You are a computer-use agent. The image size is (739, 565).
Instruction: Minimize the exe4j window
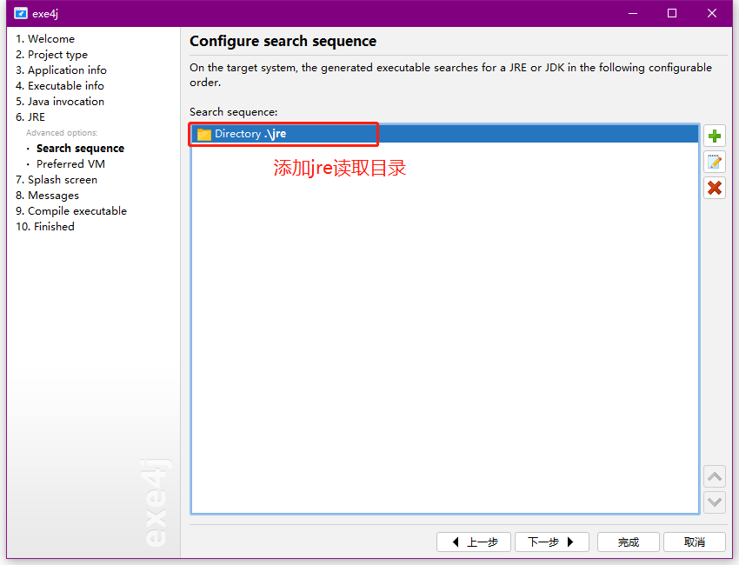[633, 13]
